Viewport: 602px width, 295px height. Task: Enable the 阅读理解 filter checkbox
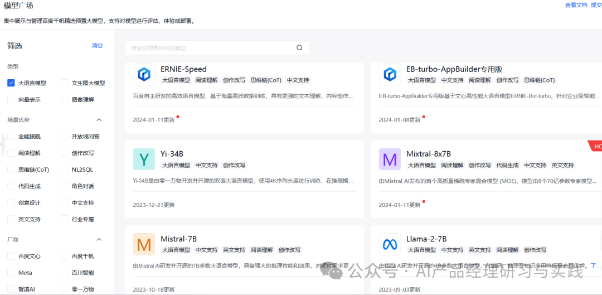[11, 153]
